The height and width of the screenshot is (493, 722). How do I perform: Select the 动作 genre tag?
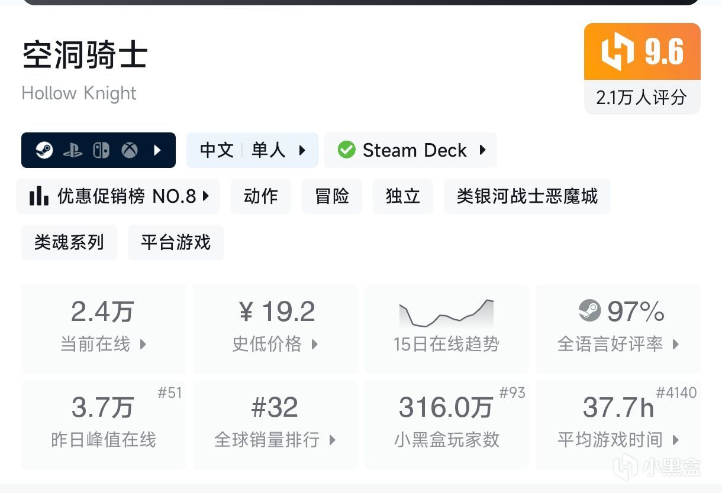point(261,196)
